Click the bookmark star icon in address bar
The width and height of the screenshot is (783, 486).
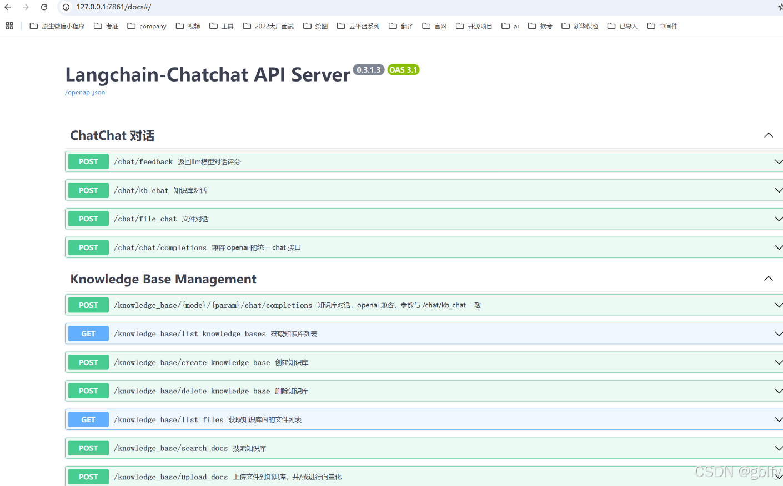coord(780,7)
